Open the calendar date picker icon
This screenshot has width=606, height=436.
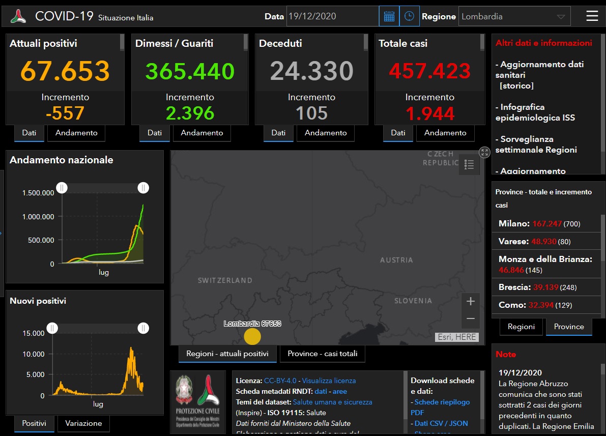[x=389, y=16]
